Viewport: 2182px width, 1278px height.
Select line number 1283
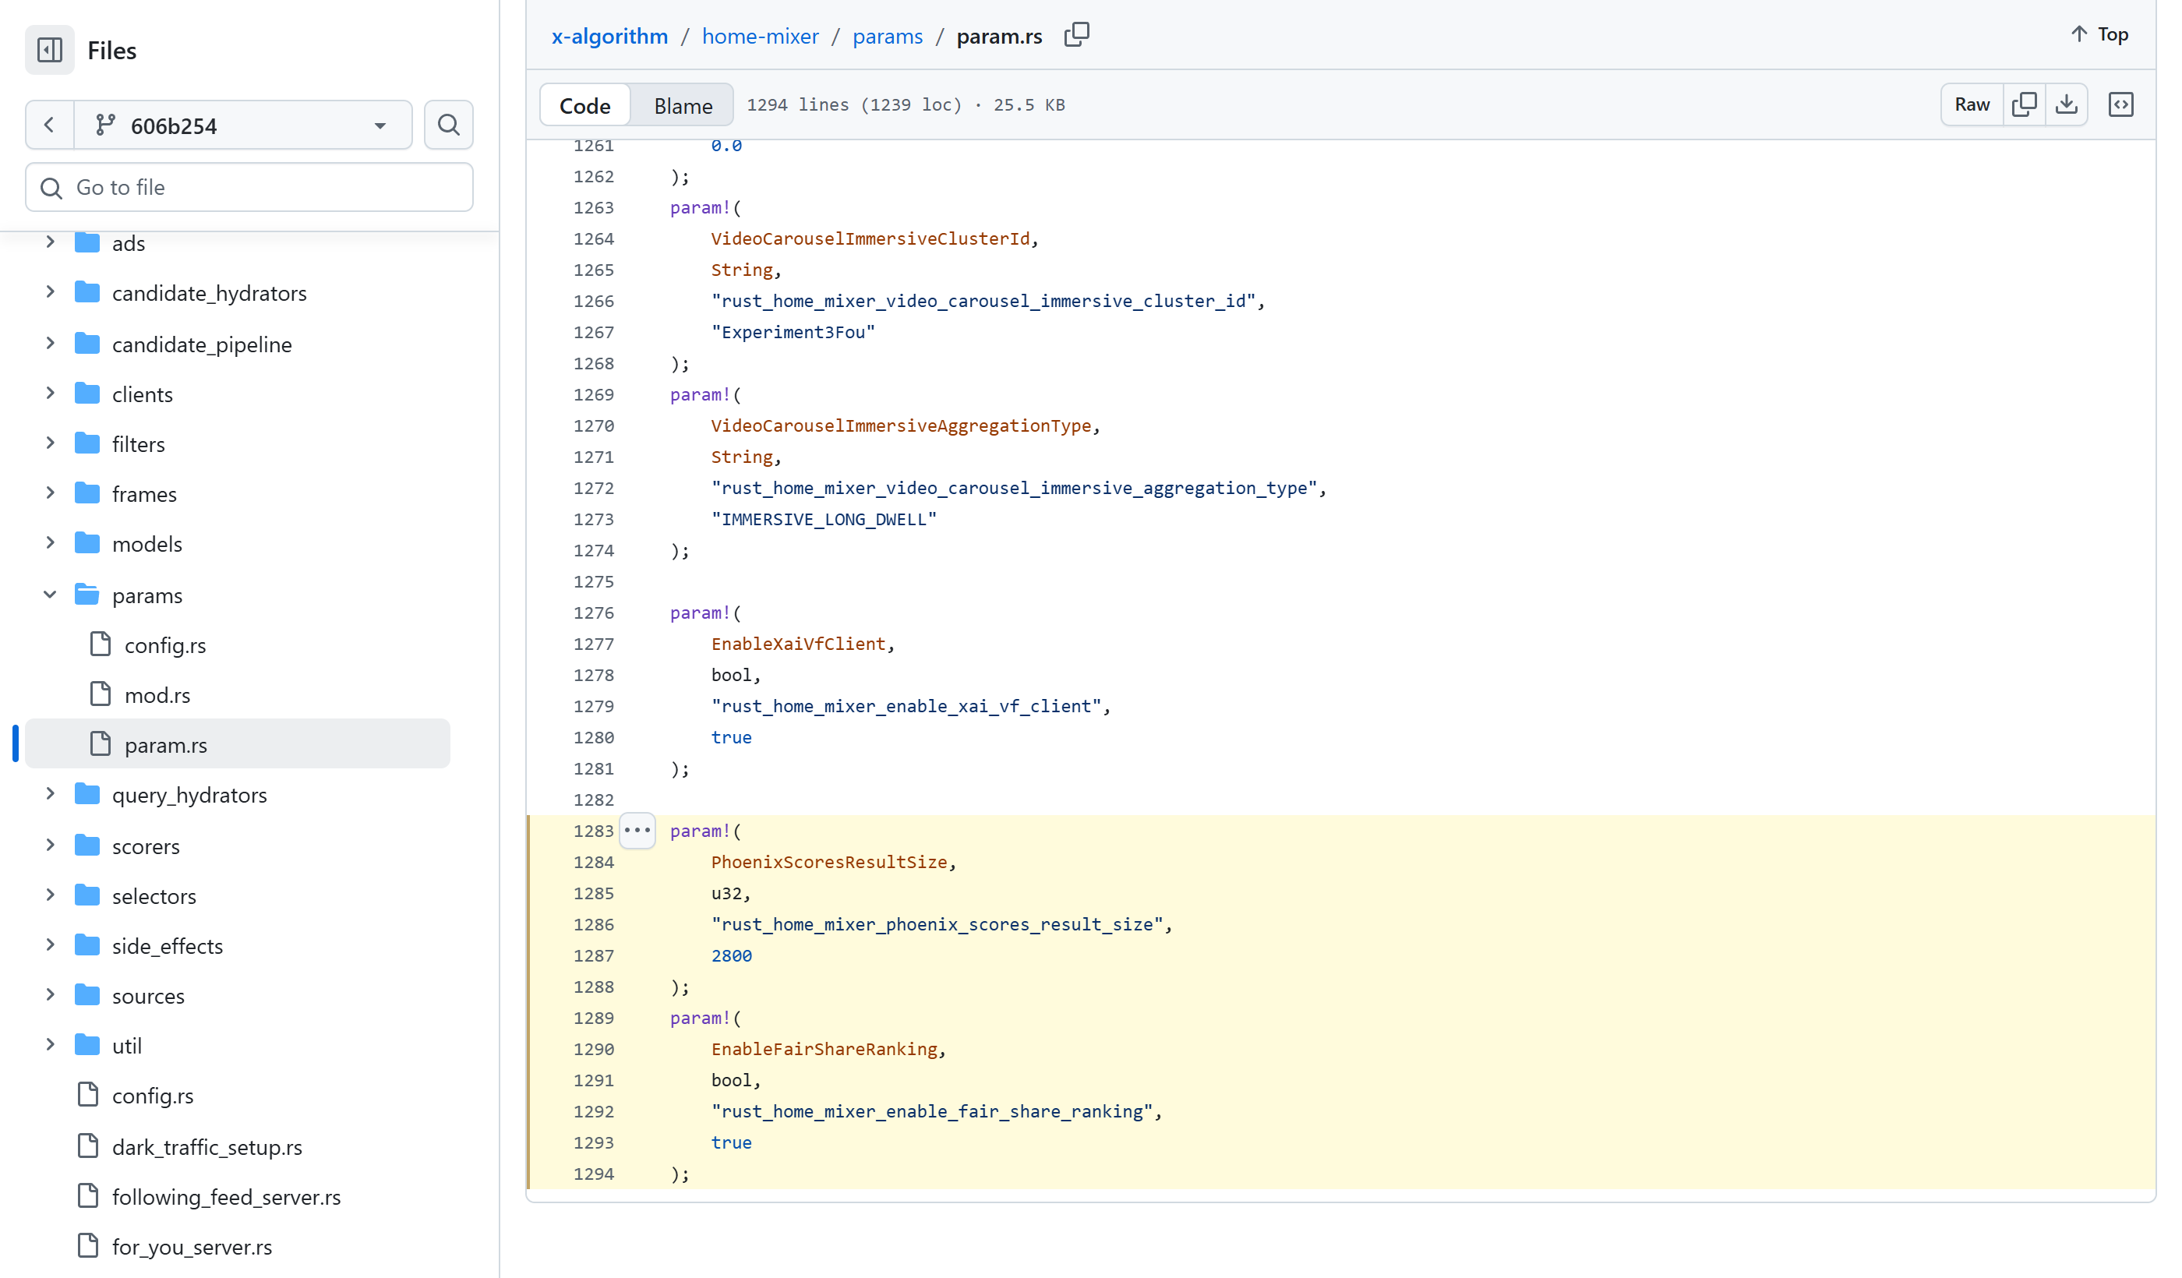click(593, 831)
